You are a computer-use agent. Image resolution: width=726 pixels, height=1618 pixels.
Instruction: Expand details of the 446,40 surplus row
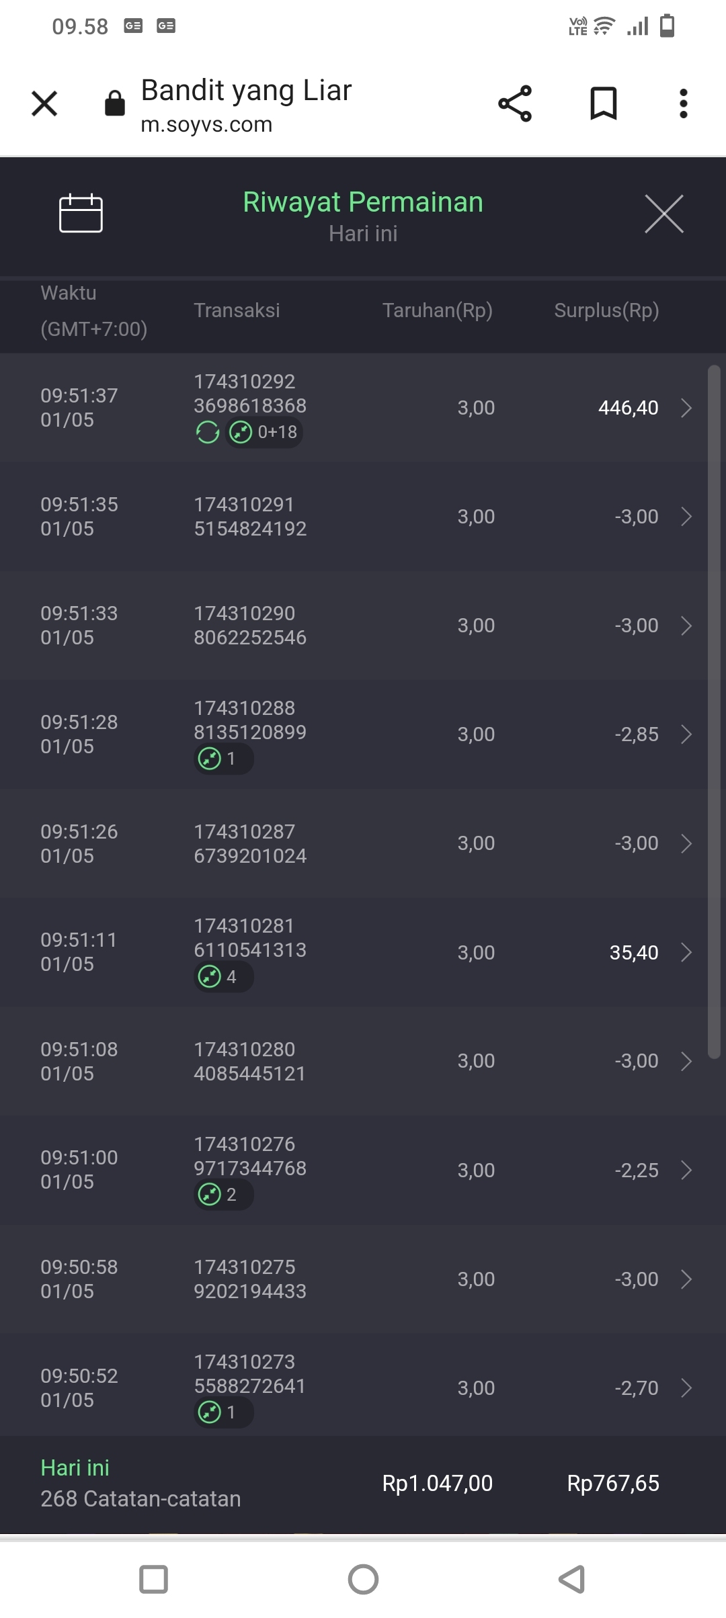(686, 408)
